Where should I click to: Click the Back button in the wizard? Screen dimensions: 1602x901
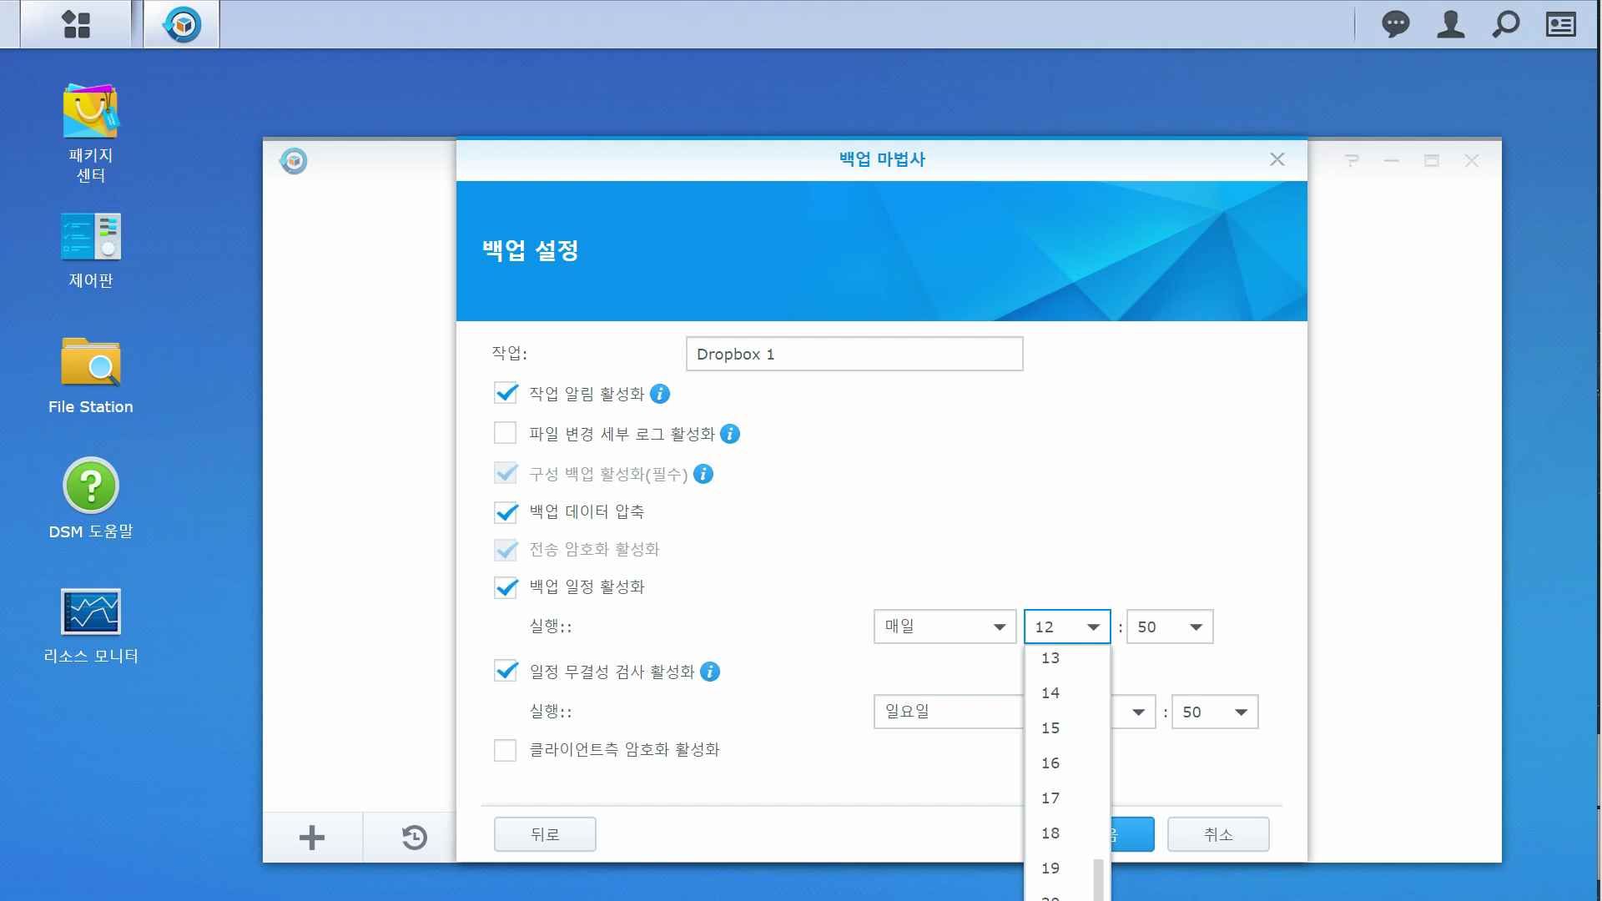545,834
